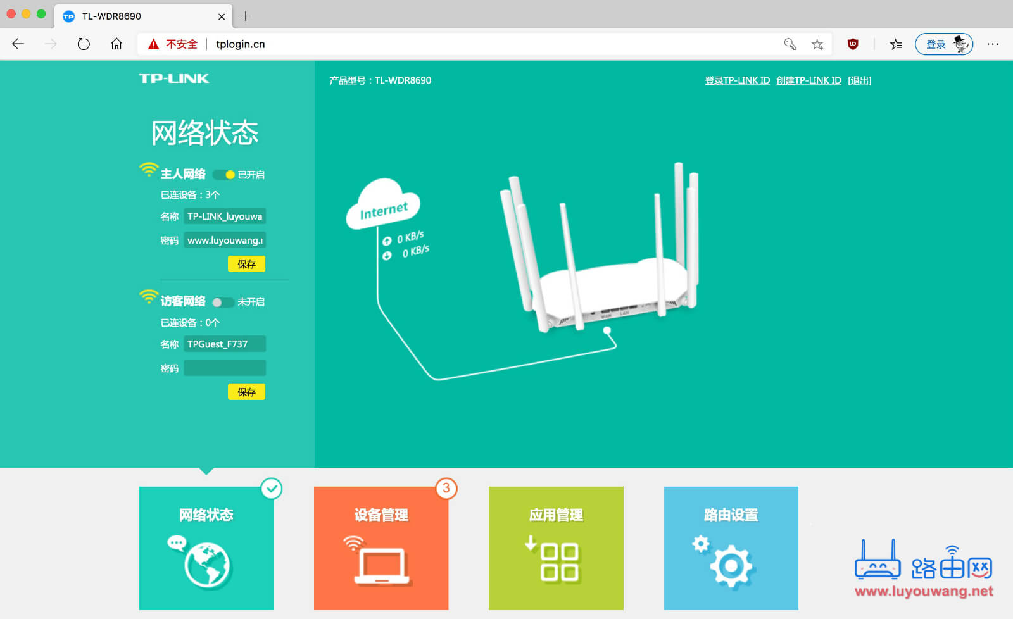Viewport: 1013px width, 619px height.
Task: Open the 网络状态 section title
Action: pos(206,515)
